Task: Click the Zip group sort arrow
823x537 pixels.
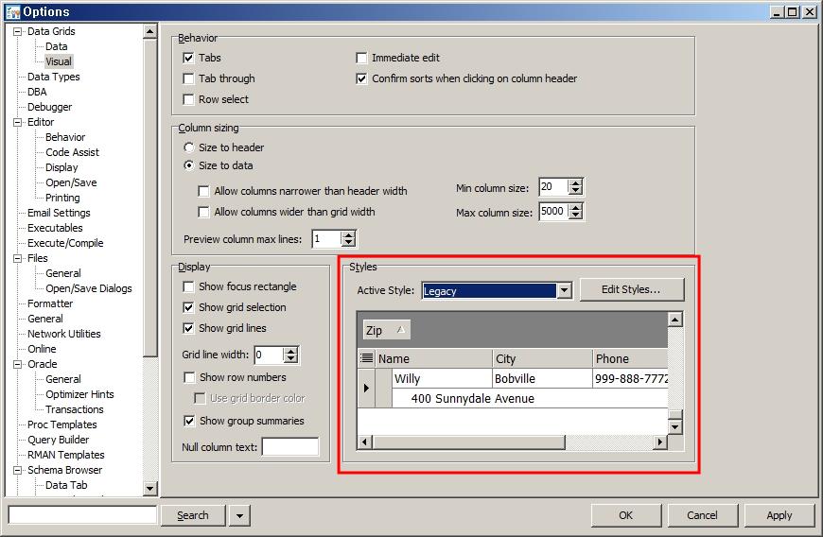Action: 400,330
